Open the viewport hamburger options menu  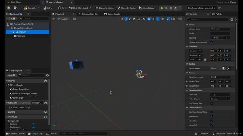coord(54,19)
